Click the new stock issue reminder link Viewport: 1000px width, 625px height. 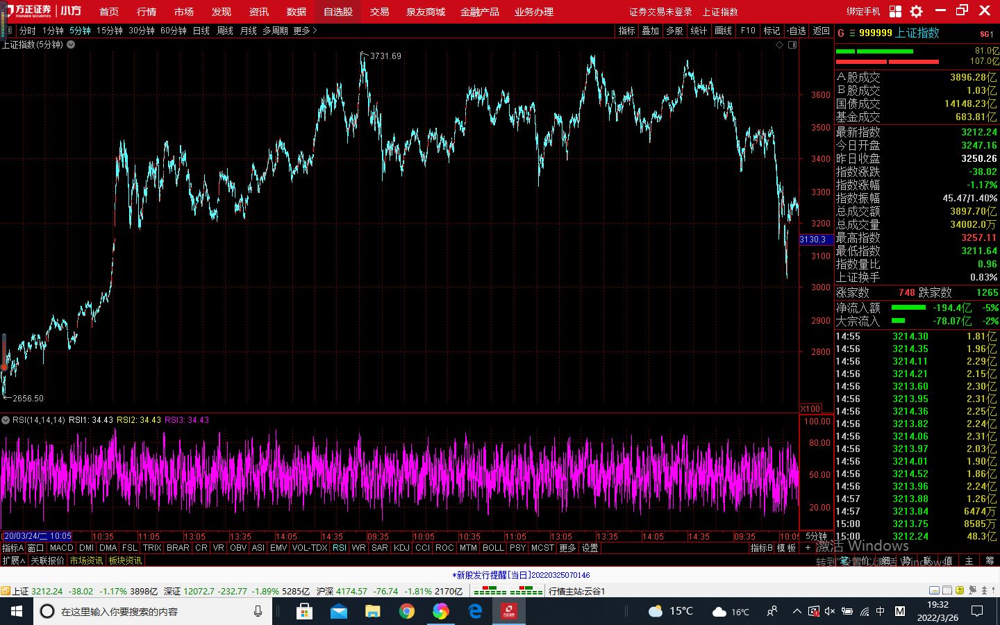click(x=521, y=575)
